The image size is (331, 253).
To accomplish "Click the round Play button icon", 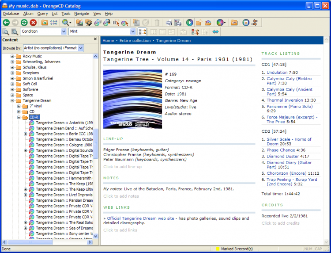I will [189, 23].
